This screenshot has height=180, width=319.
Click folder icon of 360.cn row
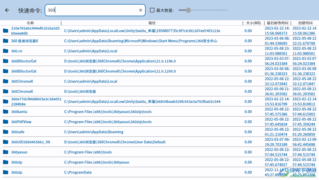[x=6, y=51]
